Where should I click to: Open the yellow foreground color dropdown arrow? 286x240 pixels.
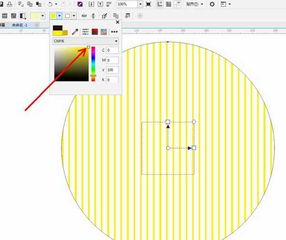[59, 16]
